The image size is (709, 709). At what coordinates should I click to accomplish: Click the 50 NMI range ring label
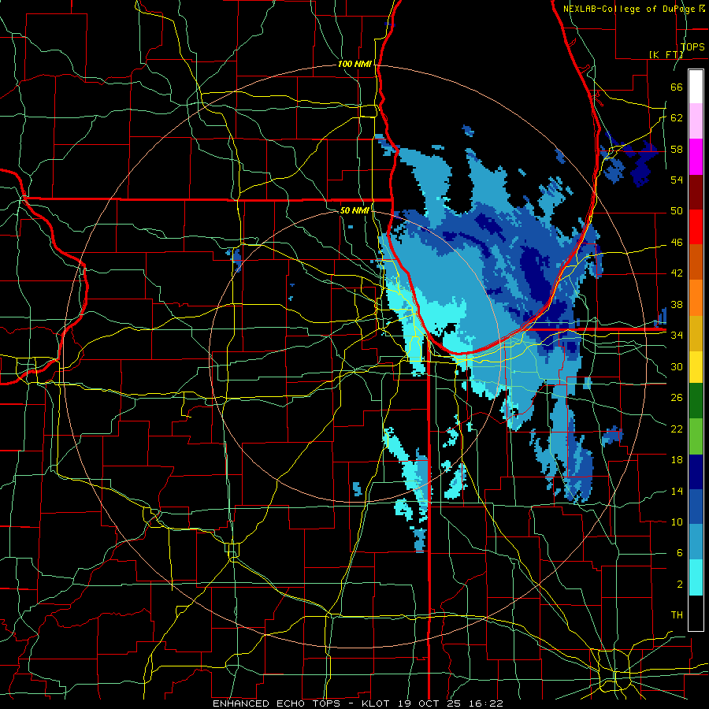[354, 210]
